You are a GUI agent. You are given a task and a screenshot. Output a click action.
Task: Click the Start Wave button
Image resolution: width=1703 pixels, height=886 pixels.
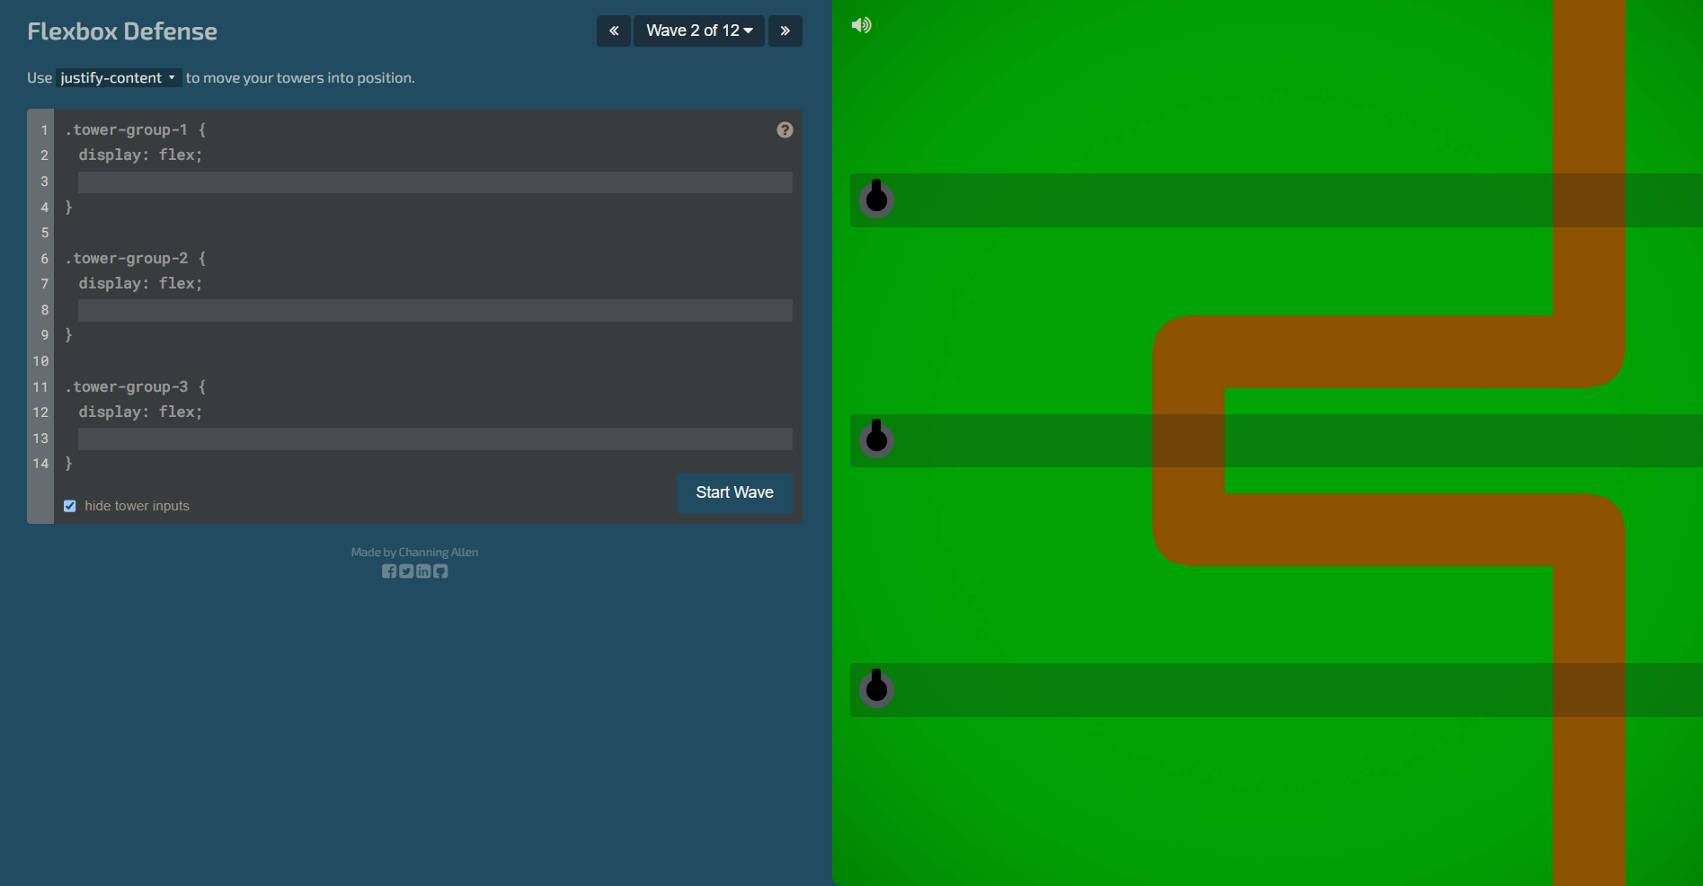click(734, 492)
